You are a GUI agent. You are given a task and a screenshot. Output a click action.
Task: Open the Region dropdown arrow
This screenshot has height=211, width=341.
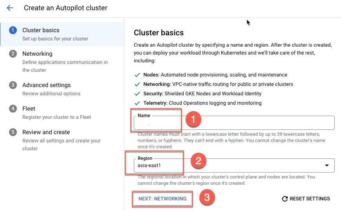(x=326, y=166)
